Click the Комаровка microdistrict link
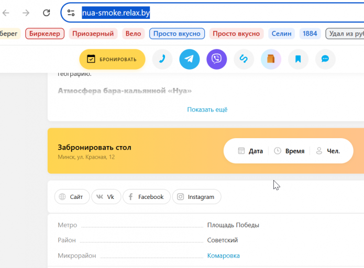Image resolution: width=364 pixels, height=268 pixels. click(223, 256)
